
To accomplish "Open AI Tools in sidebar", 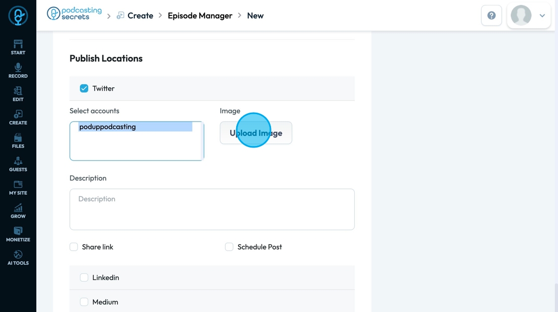I will tap(18, 257).
